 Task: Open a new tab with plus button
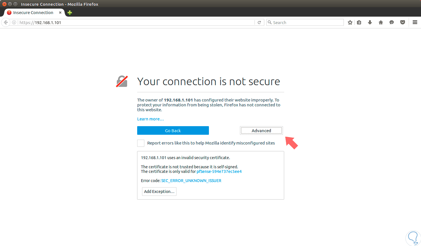tap(70, 13)
